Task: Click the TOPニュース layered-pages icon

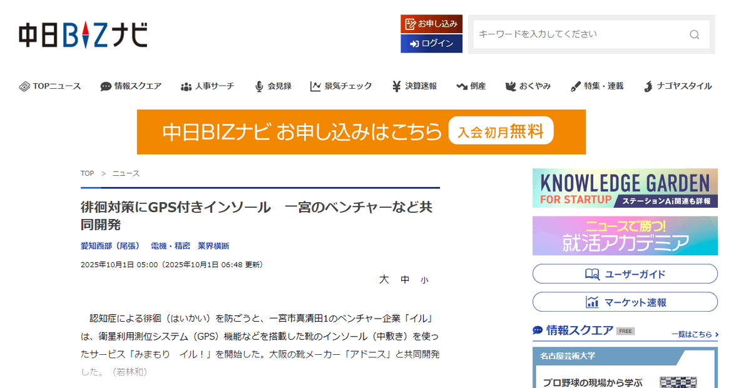Action: click(24, 86)
